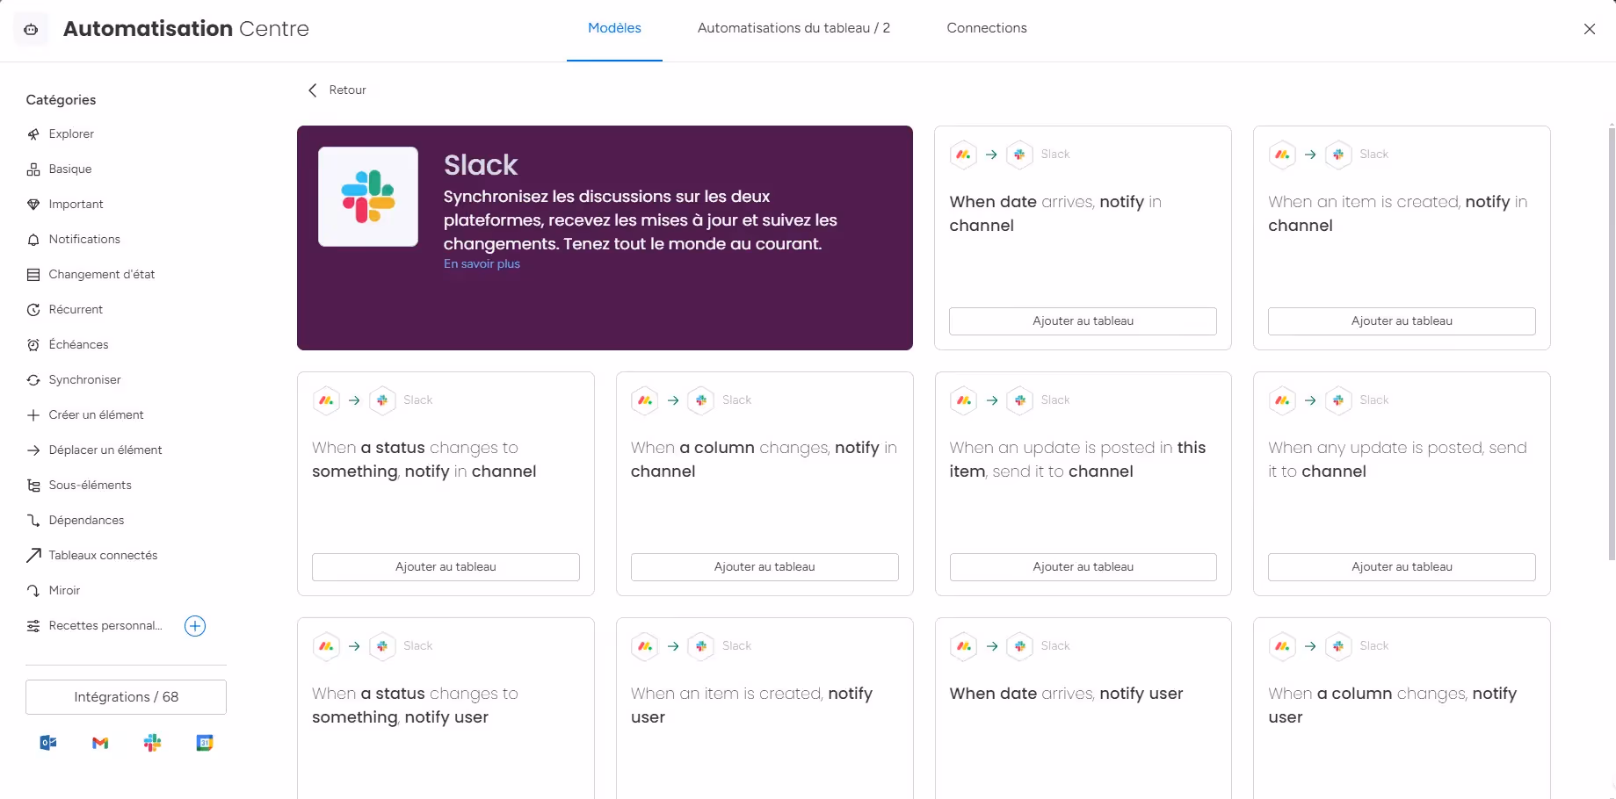
Task: Open the Intégrations / 68 button
Action: click(126, 697)
